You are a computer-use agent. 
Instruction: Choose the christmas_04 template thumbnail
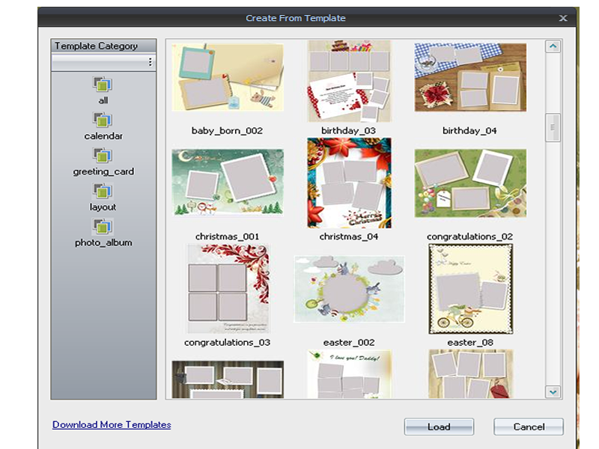click(x=349, y=183)
